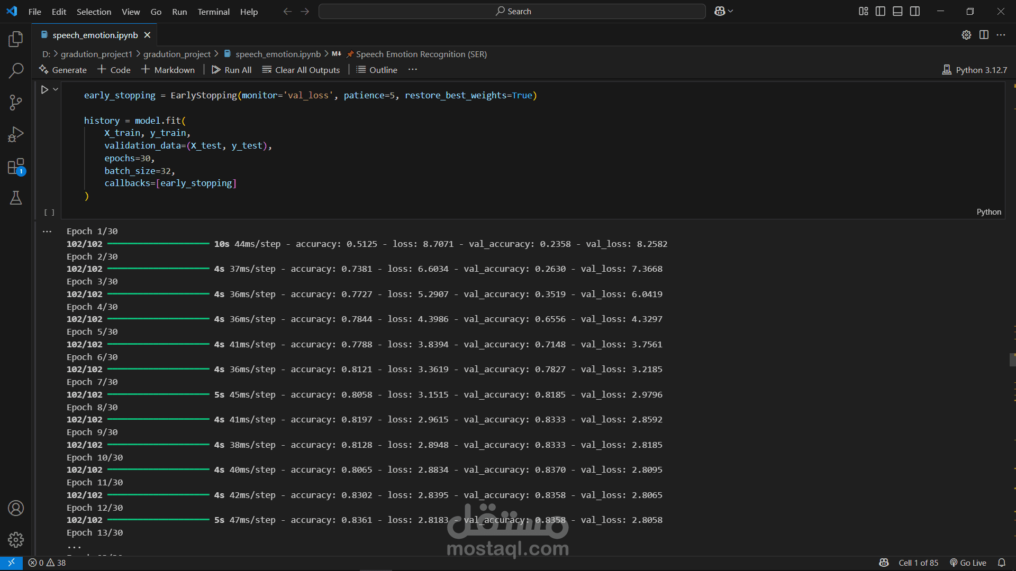Toggle the primary side bar layout
Viewport: 1016px width, 571px height.
pyautogui.click(x=881, y=11)
